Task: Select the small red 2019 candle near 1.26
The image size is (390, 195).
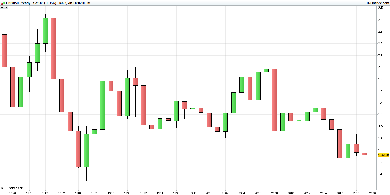Action: click(x=364, y=154)
